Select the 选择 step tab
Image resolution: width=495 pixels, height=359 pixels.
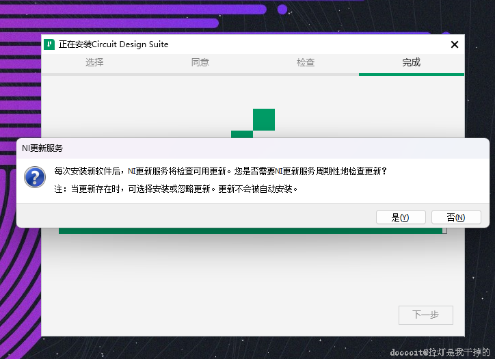(x=94, y=62)
